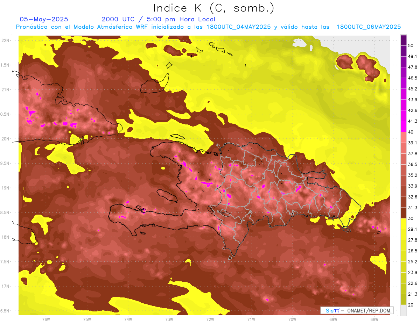420x324 pixels.
Task: Click the colorbar value '50'
Action: pyautogui.click(x=411, y=46)
